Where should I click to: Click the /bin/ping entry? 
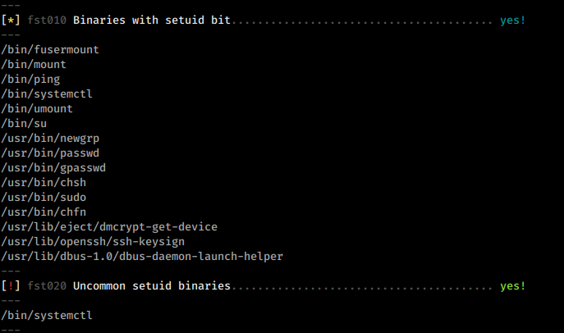tap(30, 80)
